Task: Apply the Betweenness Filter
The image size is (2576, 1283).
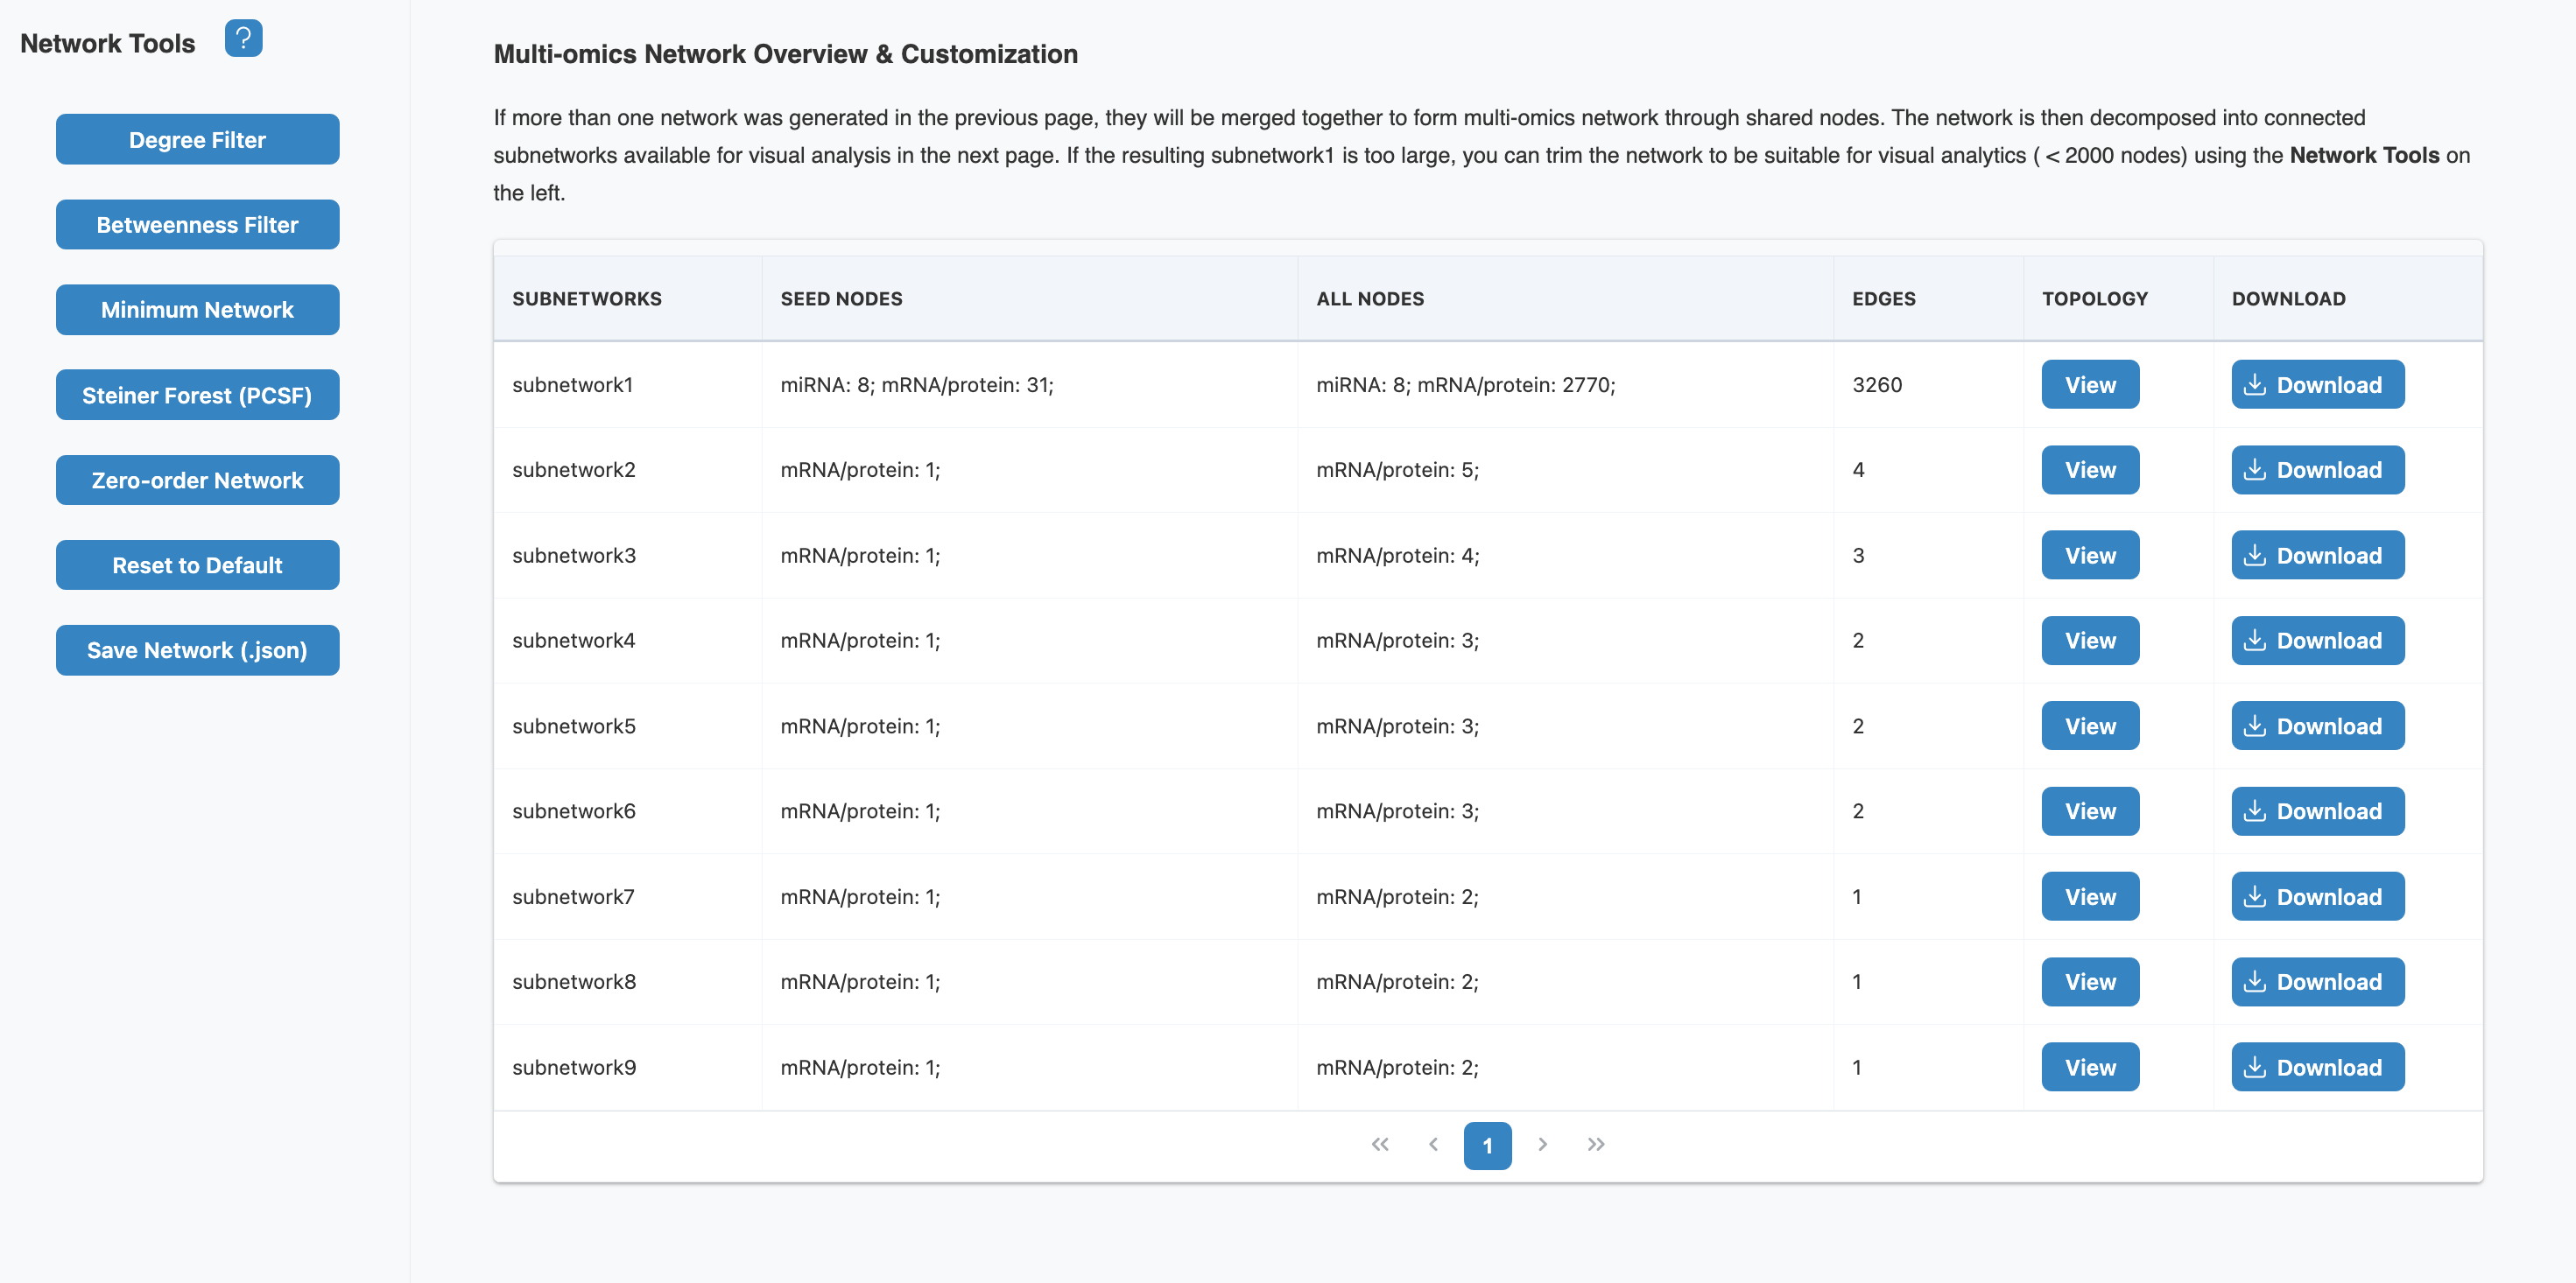Action: (197, 224)
